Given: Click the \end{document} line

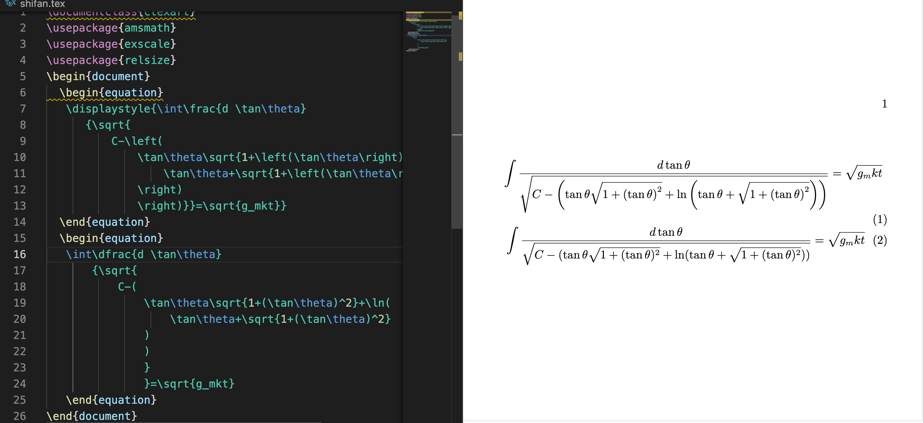Looking at the screenshot, I should coord(91,416).
